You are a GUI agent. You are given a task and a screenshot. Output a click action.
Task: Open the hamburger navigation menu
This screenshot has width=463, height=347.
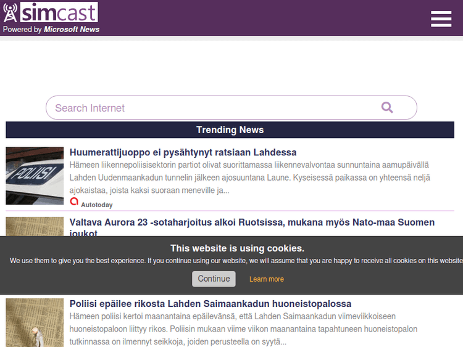point(441,19)
